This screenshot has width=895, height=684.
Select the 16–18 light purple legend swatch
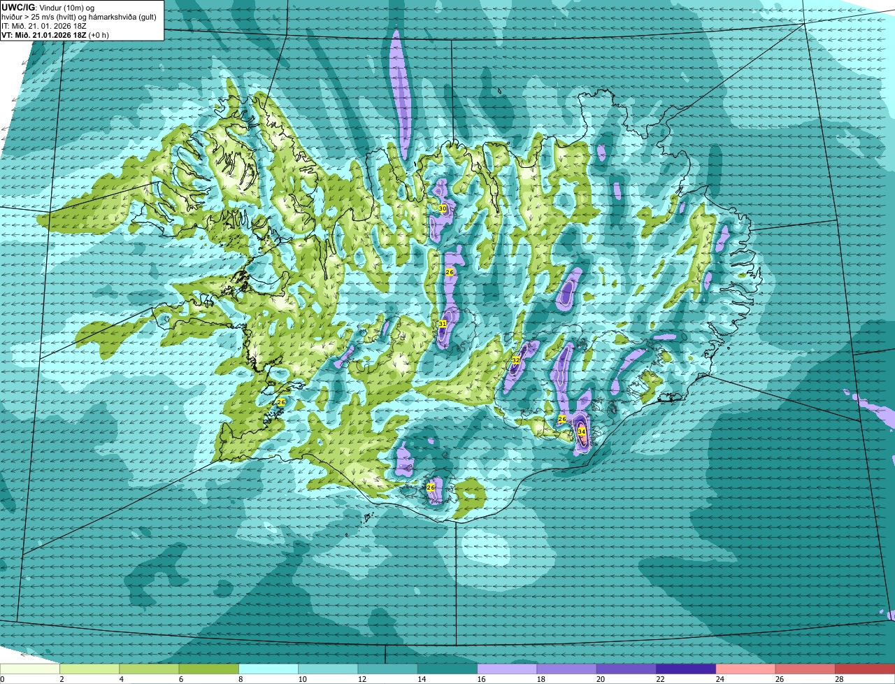(x=507, y=669)
